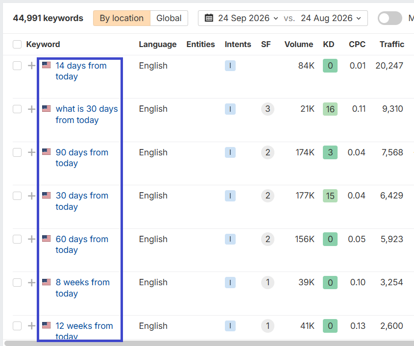Click volume value '174K'

[x=305, y=152]
